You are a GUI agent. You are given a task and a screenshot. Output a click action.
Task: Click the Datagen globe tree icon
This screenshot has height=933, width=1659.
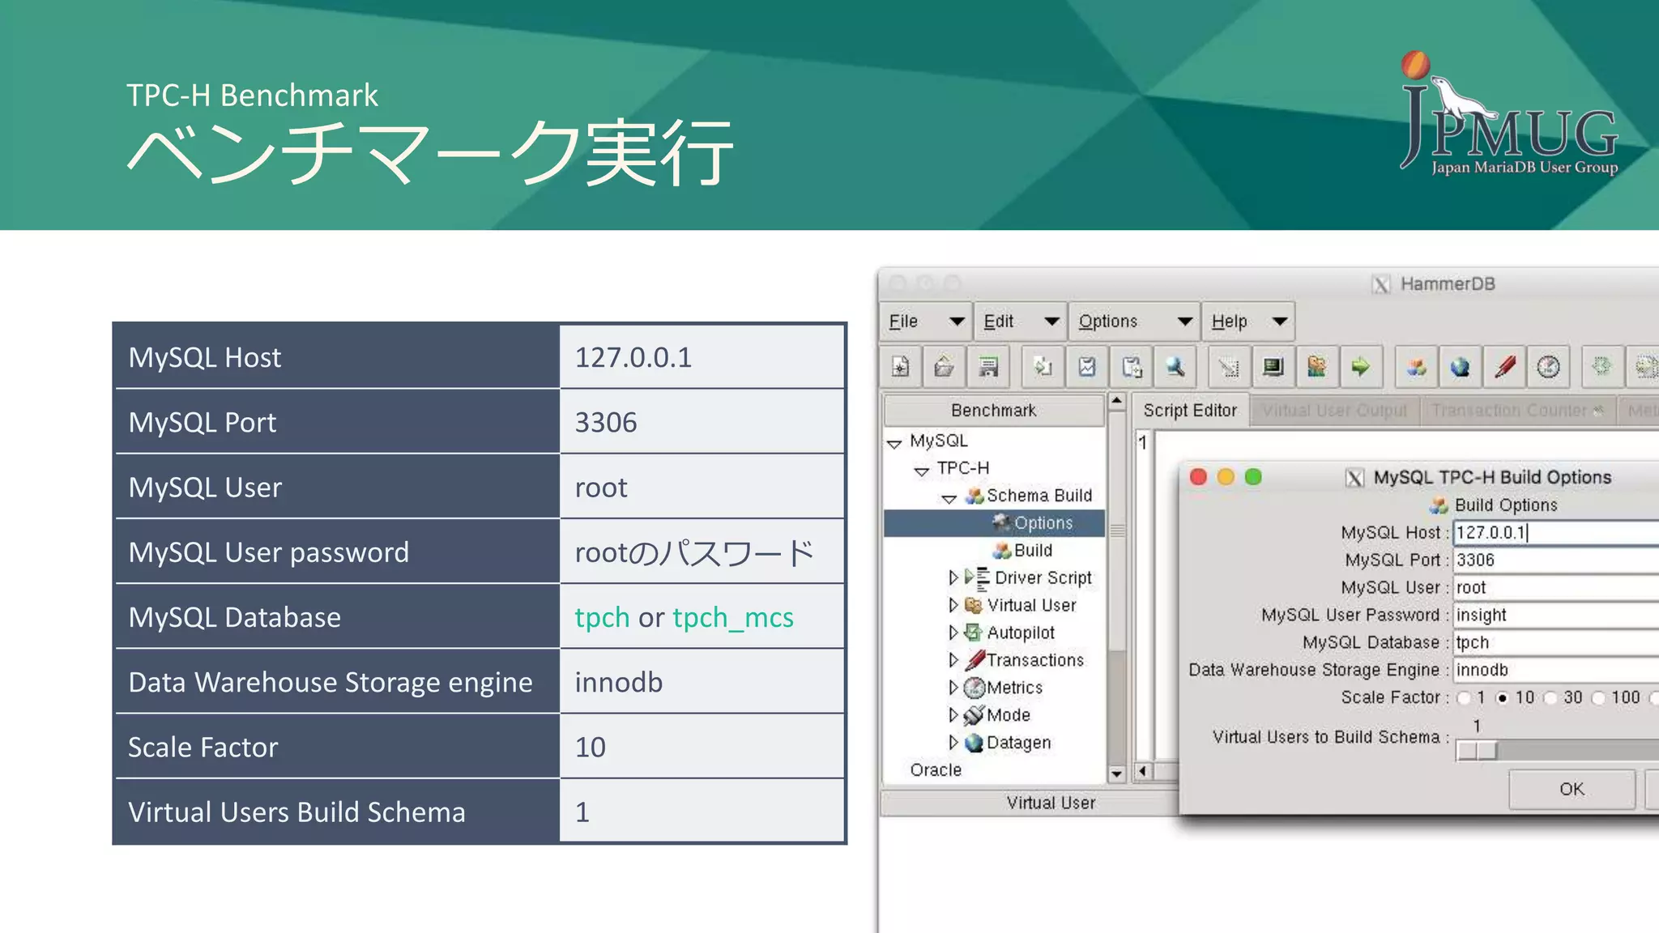click(975, 743)
